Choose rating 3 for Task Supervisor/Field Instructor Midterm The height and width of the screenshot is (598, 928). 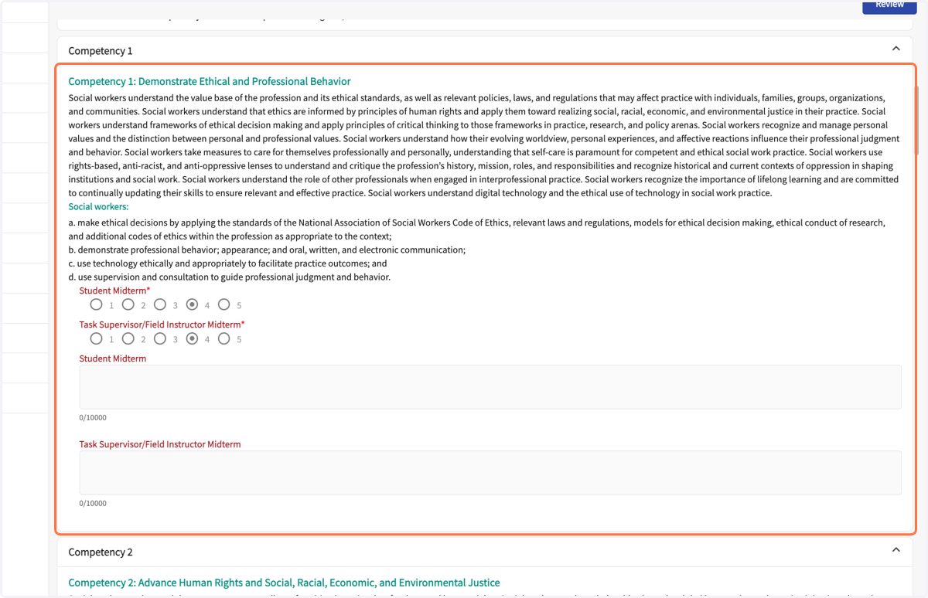coord(160,338)
